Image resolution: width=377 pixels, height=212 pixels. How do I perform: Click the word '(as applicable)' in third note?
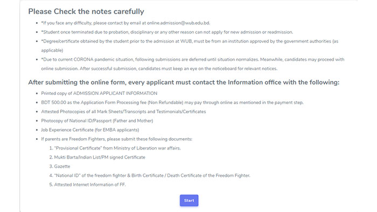(52, 50)
